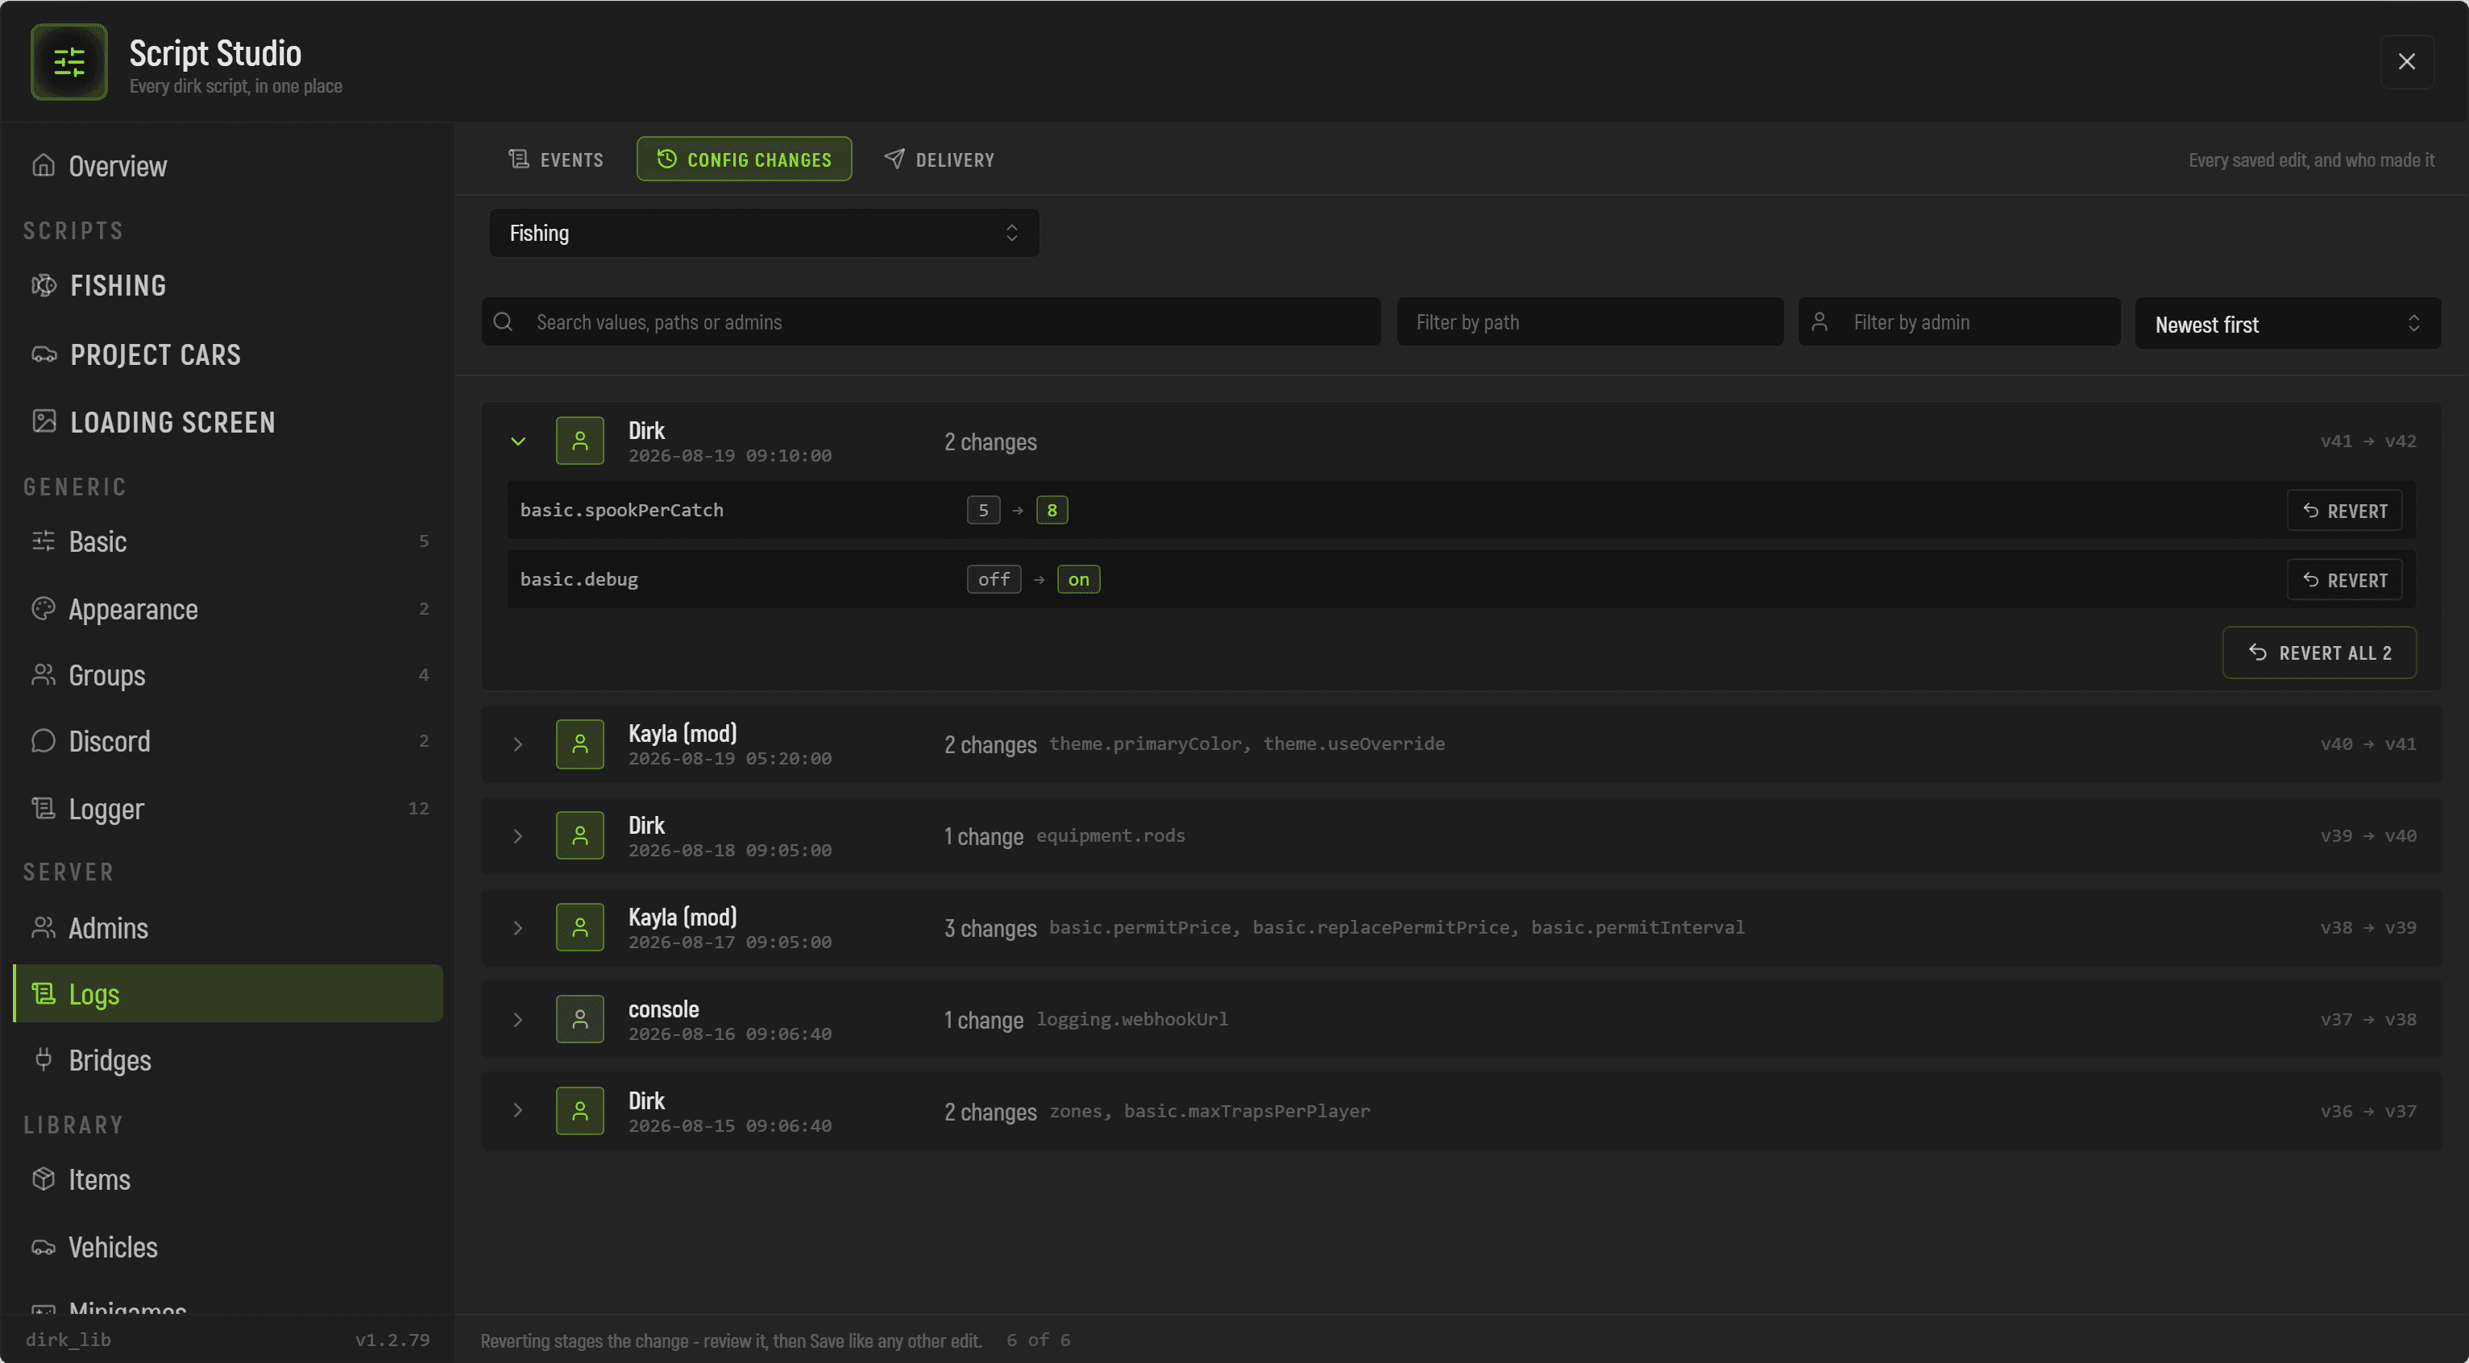Click the Admins users icon
Image resolution: width=2469 pixels, height=1363 pixels.
[44, 928]
